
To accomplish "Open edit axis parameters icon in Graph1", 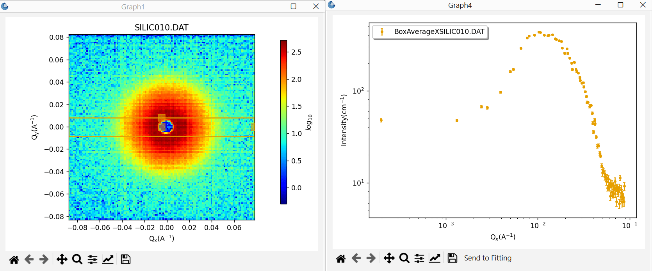I will click(x=108, y=259).
